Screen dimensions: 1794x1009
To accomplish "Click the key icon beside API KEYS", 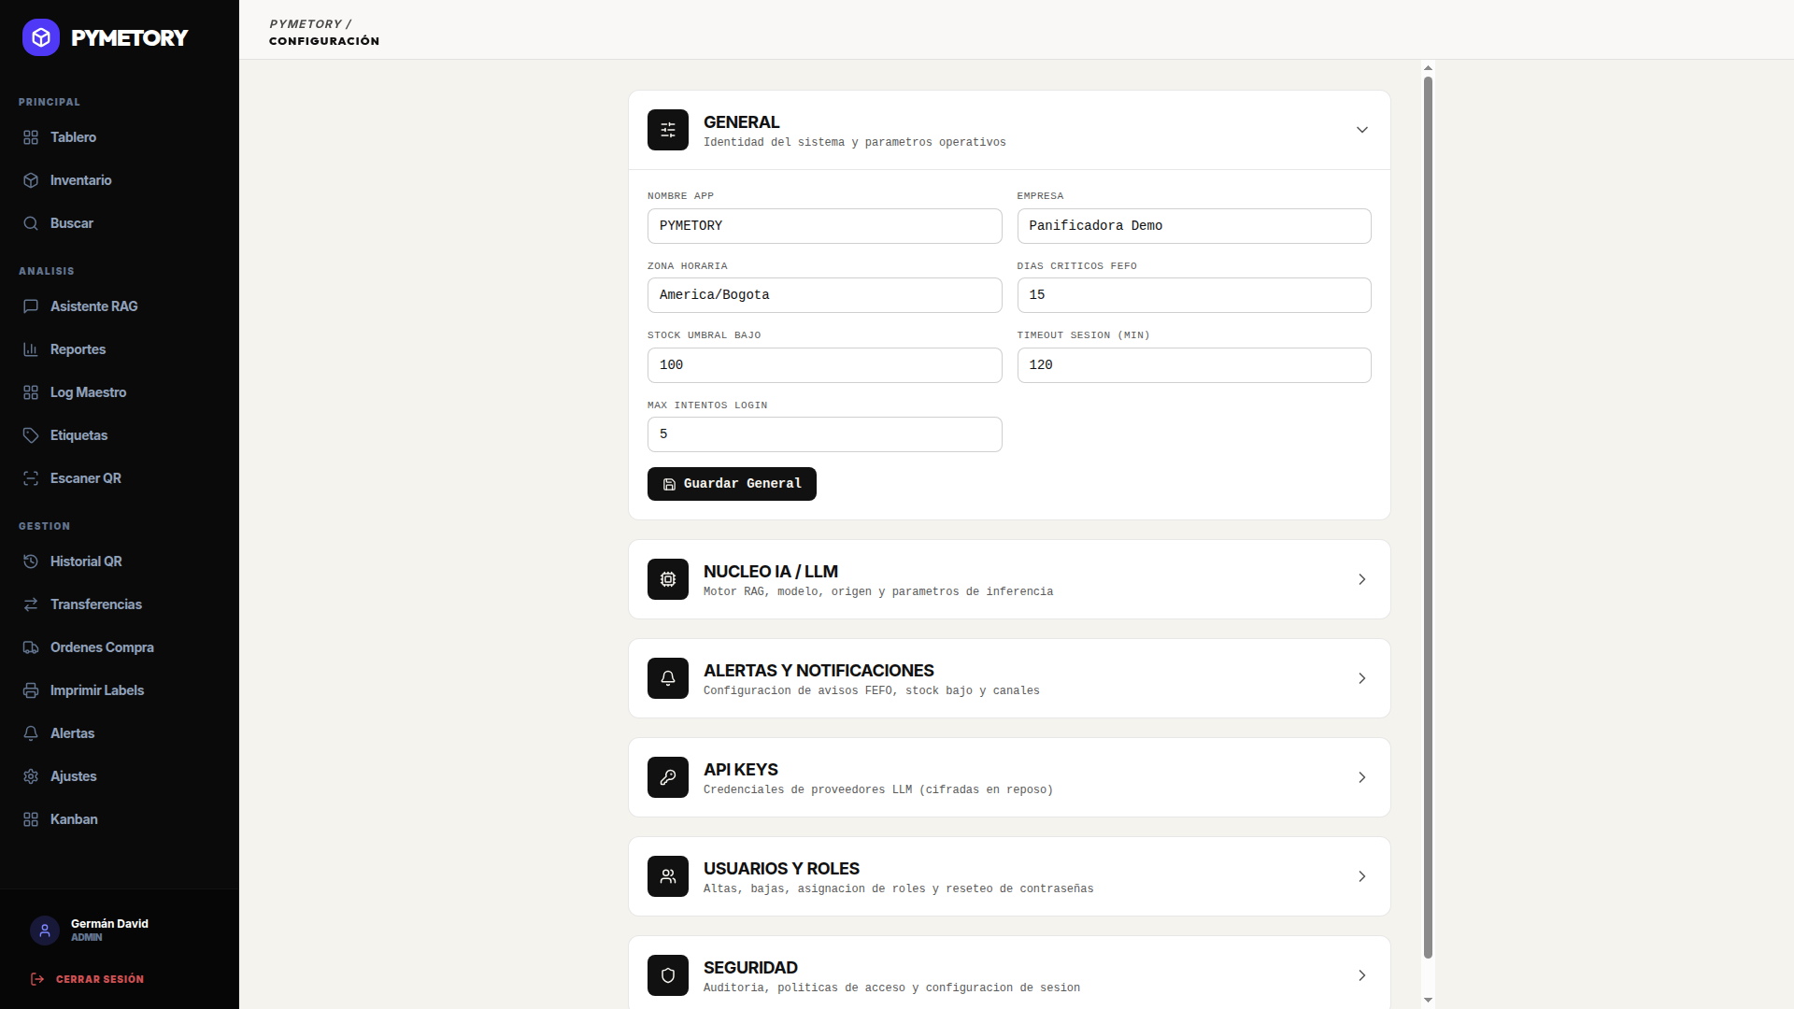I will pyautogui.click(x=668, y=777).
